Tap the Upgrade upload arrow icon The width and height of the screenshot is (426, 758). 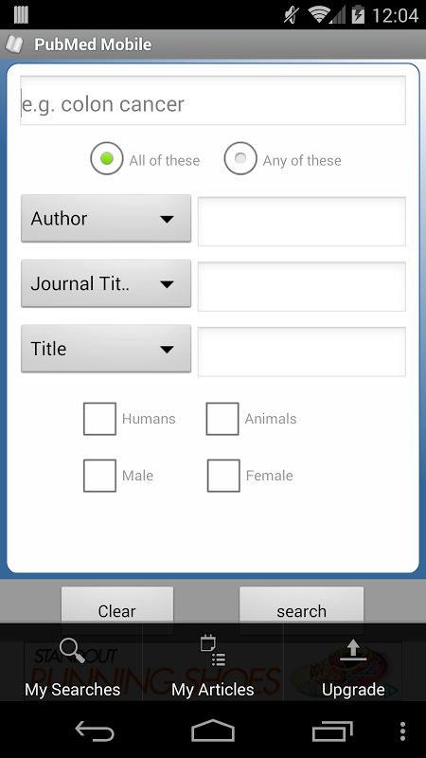pos(353,650)
